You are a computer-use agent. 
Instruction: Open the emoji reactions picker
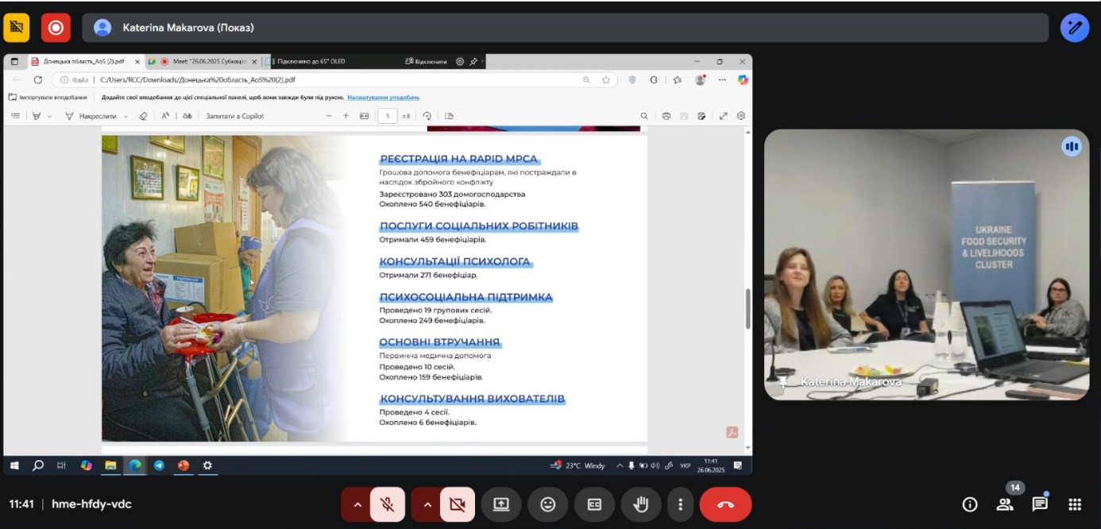547,504
